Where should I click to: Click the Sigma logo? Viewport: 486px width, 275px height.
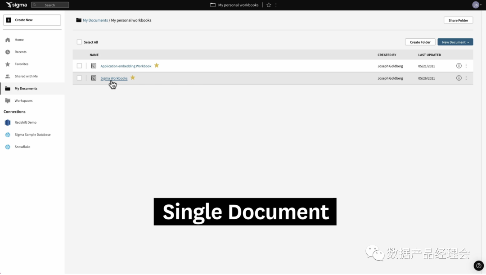(17, 5)
